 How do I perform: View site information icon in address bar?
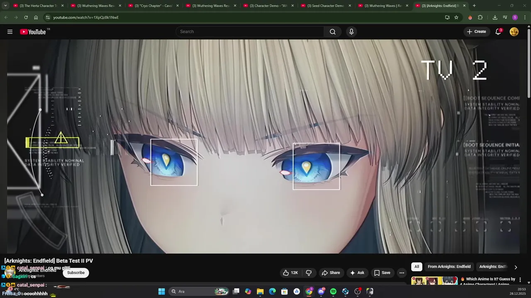[48, 17]
